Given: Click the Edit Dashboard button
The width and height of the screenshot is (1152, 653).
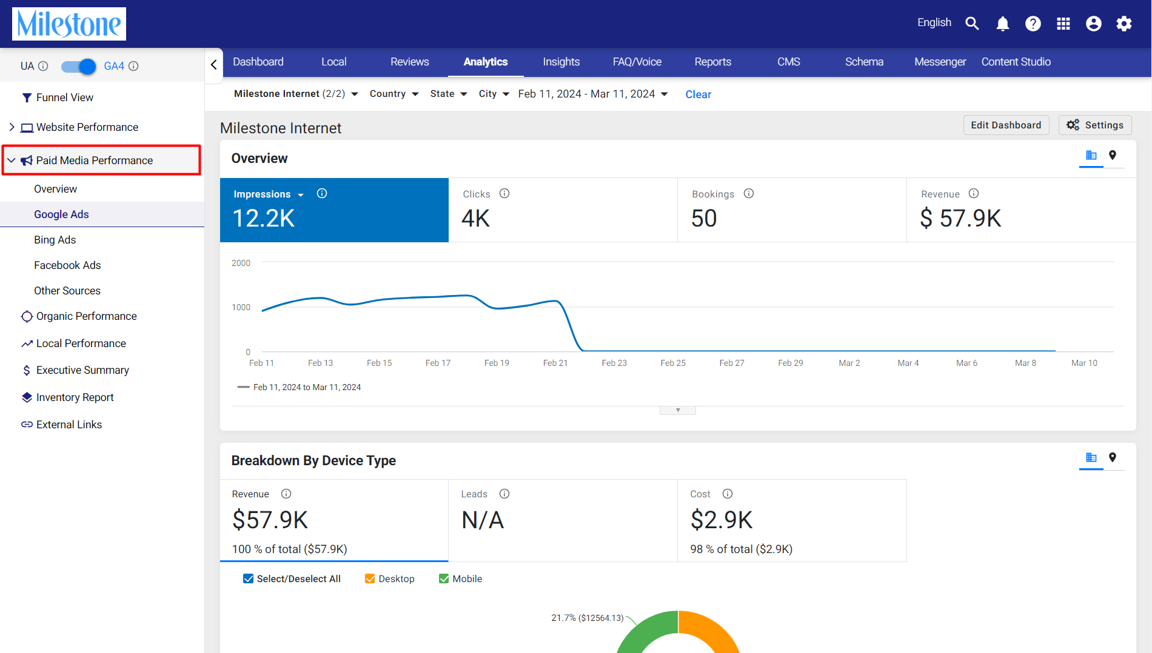Looking at the screenshot, I should point(1006,125).
